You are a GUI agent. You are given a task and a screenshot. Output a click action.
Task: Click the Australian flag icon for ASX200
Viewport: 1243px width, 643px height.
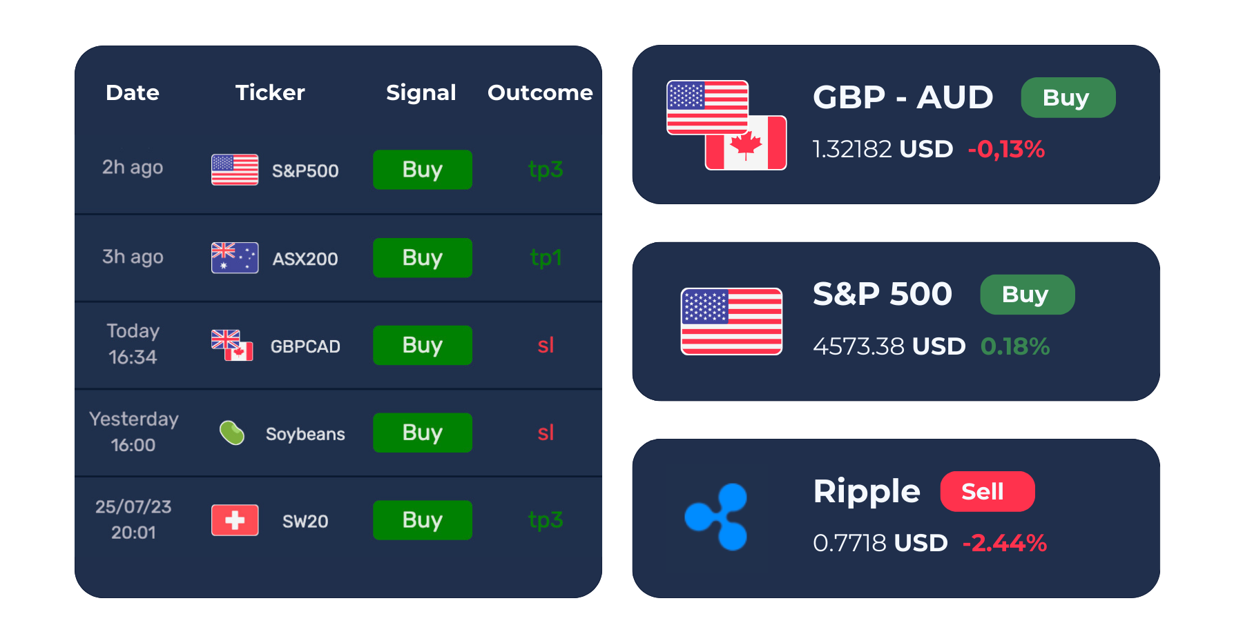coord(235,258)
